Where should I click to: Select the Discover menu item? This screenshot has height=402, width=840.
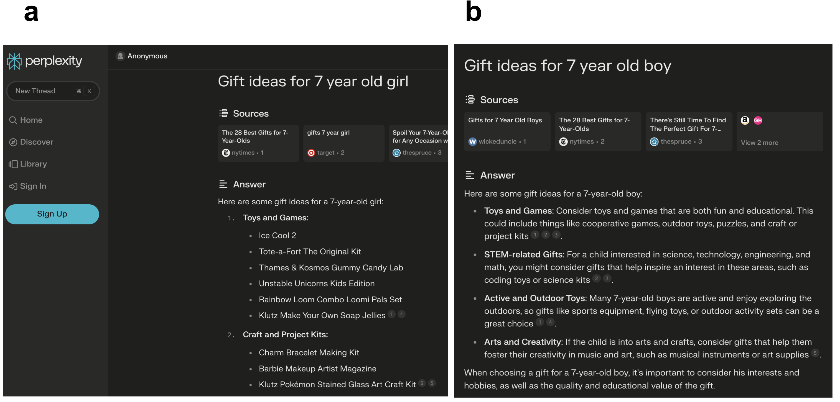tap(31, 142)
